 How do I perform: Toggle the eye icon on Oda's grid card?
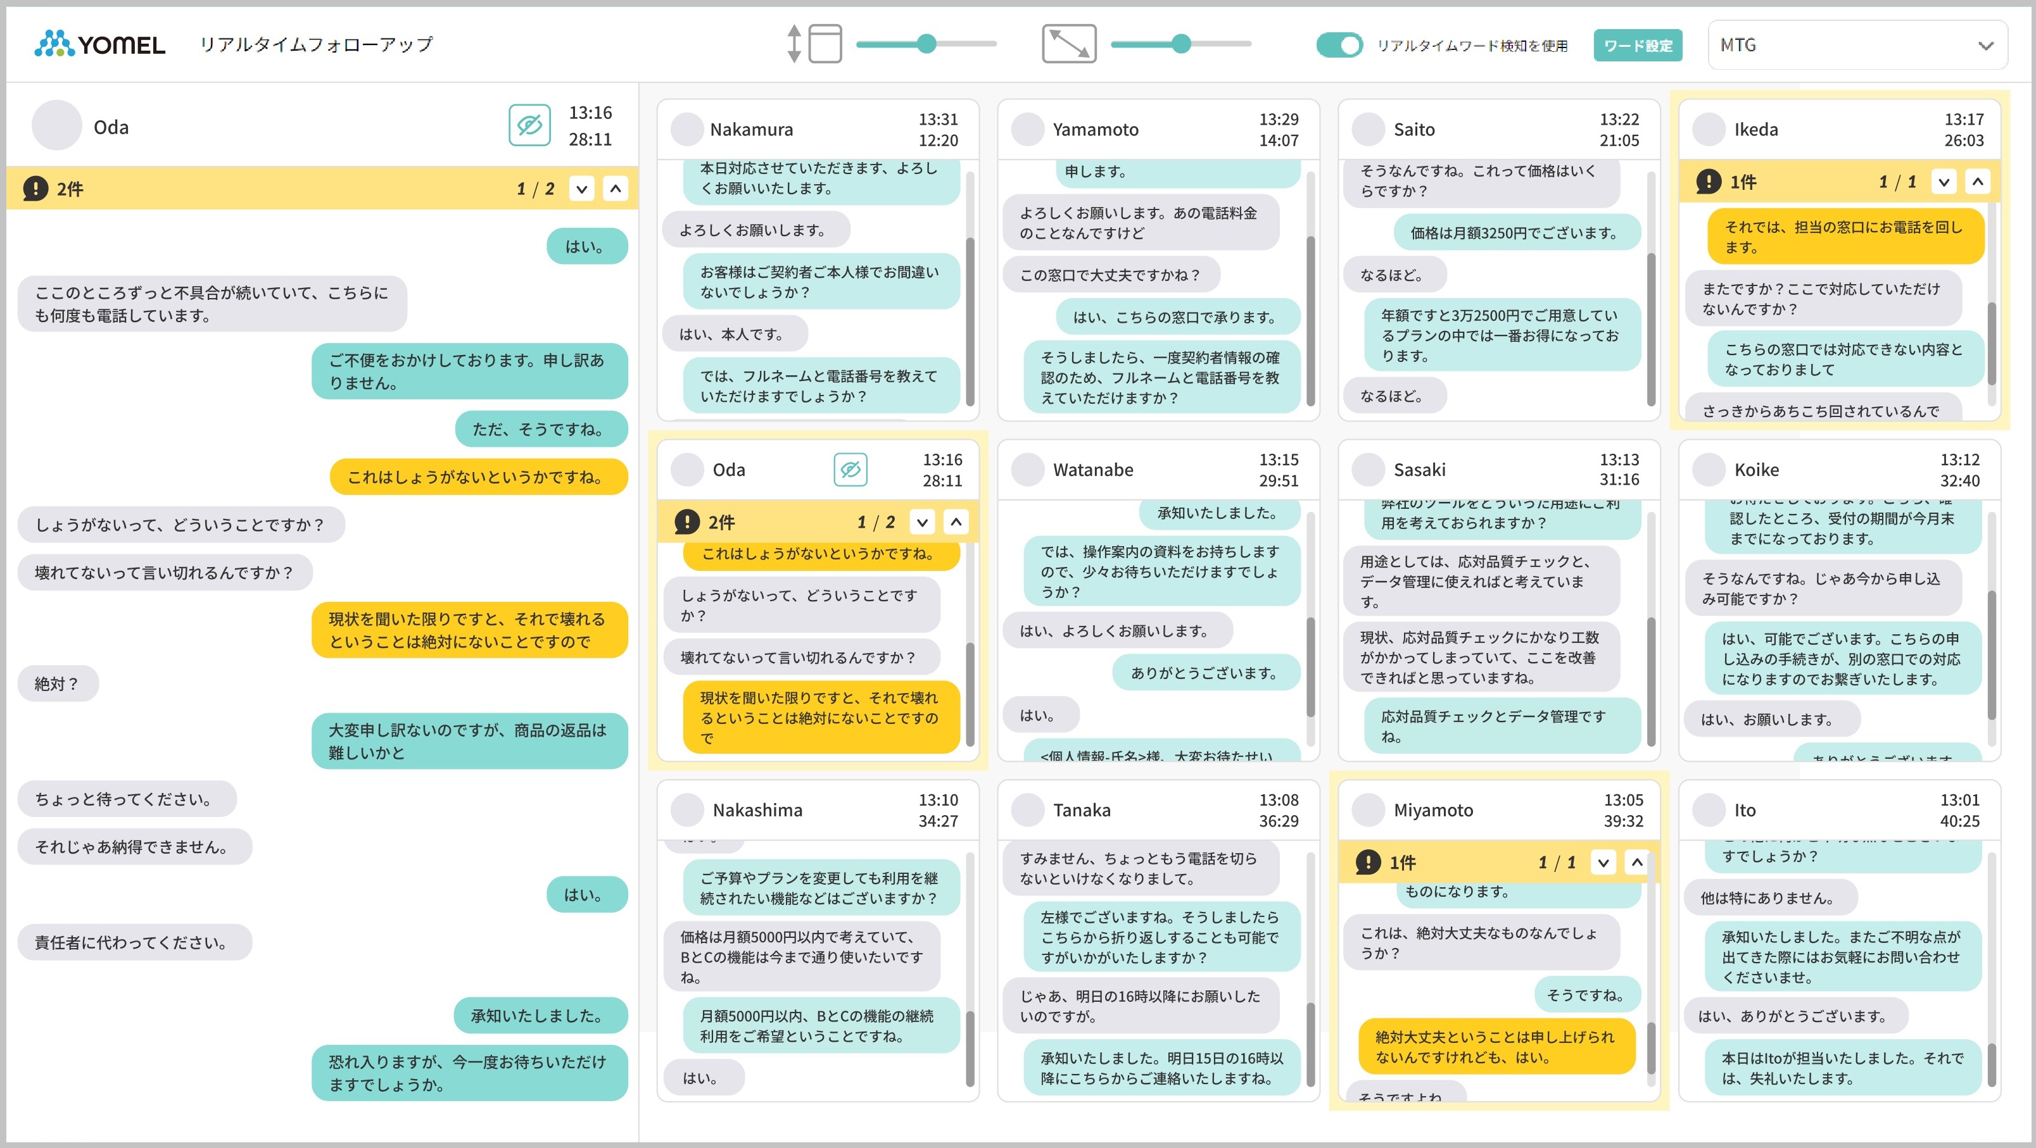[x=851, y=470]
